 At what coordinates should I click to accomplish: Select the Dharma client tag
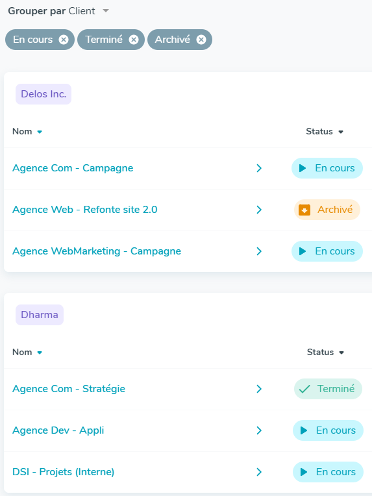click(40, 315)
